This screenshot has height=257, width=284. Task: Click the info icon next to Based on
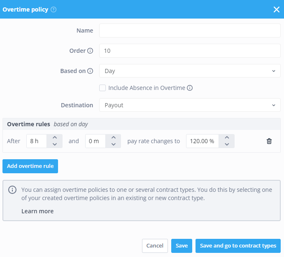[x=90, y=71]
